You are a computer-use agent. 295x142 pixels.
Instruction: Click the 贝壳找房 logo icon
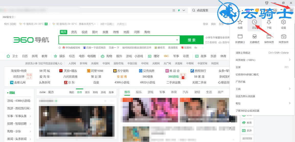(x=141, y=71)
